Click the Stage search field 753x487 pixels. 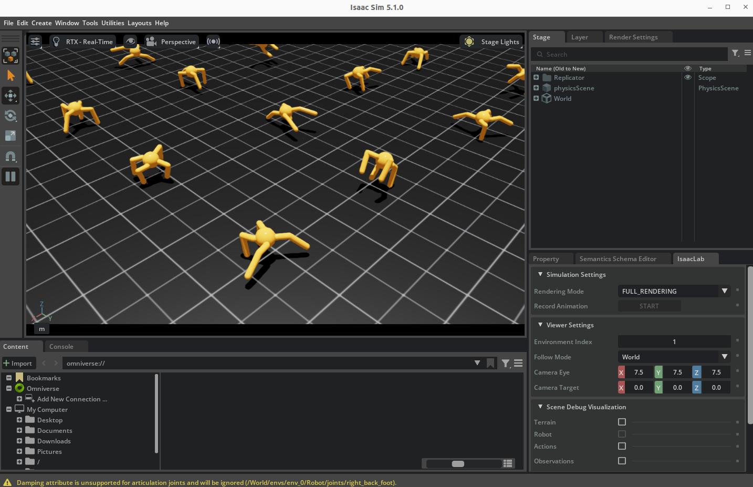click(630, 54)
